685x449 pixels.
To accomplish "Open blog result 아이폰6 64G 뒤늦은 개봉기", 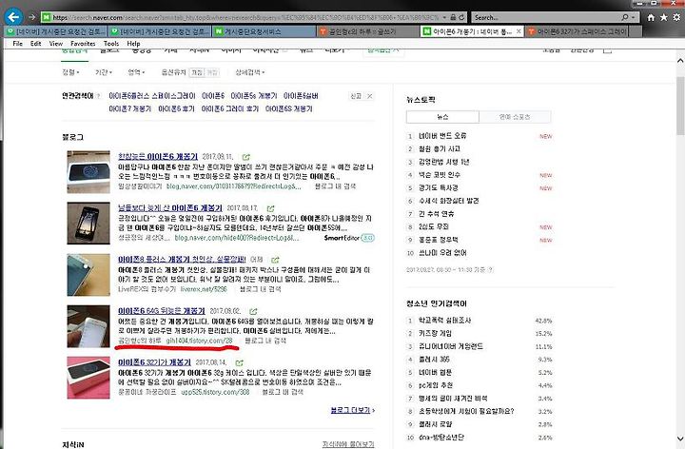I will tap(161, 311).
